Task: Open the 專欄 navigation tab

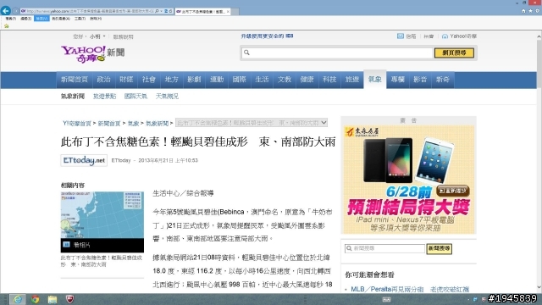Action: tap(397, 80)
